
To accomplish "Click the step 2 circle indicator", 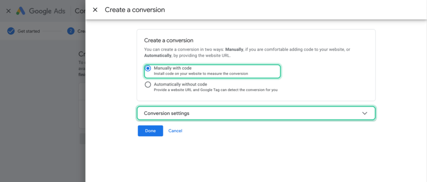I will coord(70,31).
